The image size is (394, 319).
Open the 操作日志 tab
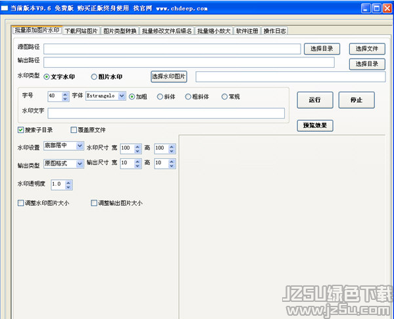274,31
